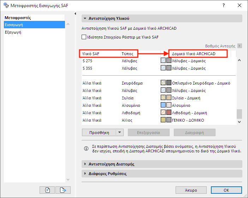Enable Ιδιότητα Στοιχείου Ράστερ με Υλικό SAF checkbox
Viewport: 248px width, 198px height.
click(84, 37)
